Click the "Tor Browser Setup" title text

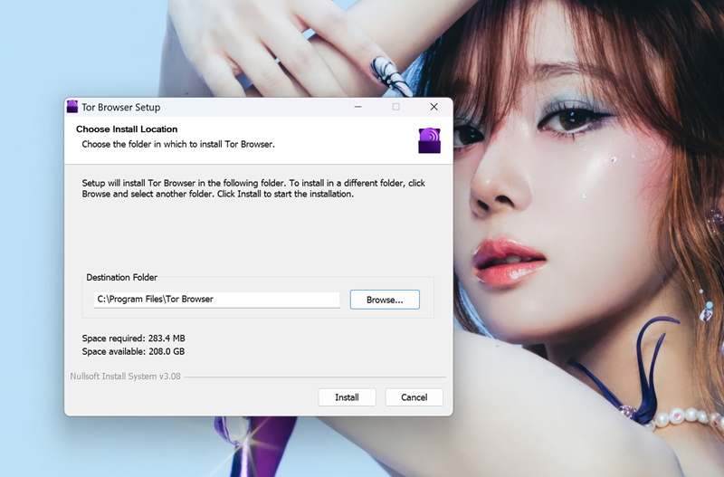click(120, 108)
